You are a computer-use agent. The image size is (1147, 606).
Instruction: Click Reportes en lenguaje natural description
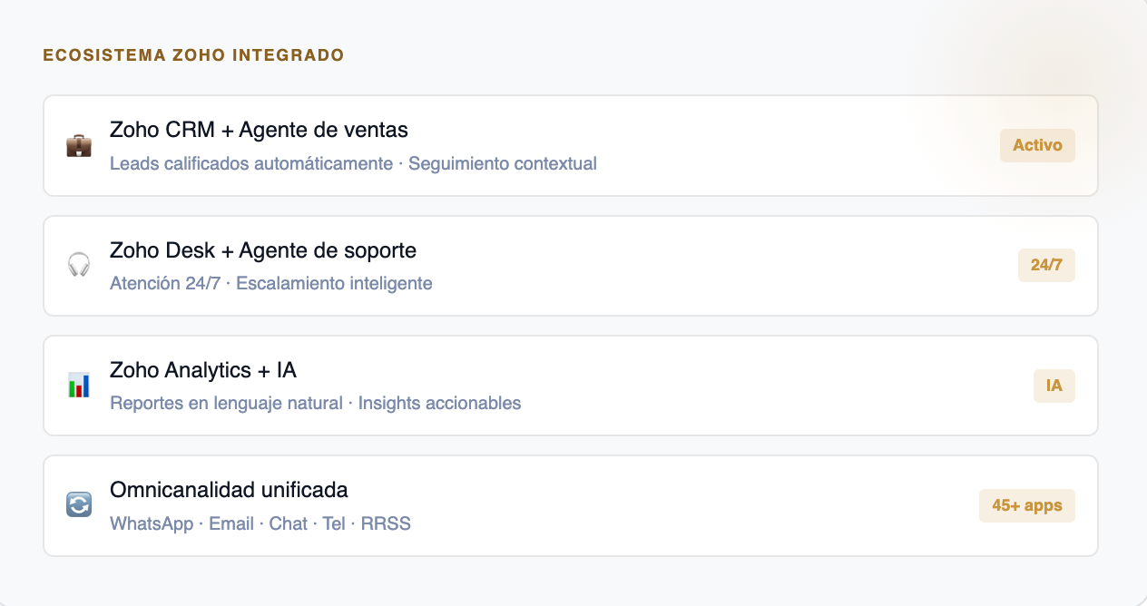(x=226, y=403)
